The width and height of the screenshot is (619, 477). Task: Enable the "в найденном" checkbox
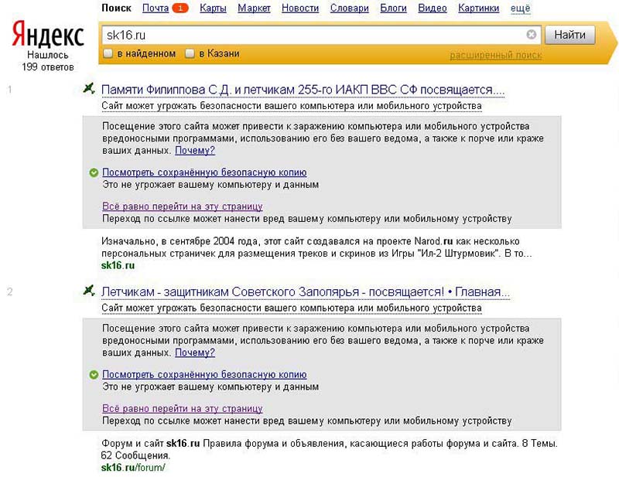108,54
